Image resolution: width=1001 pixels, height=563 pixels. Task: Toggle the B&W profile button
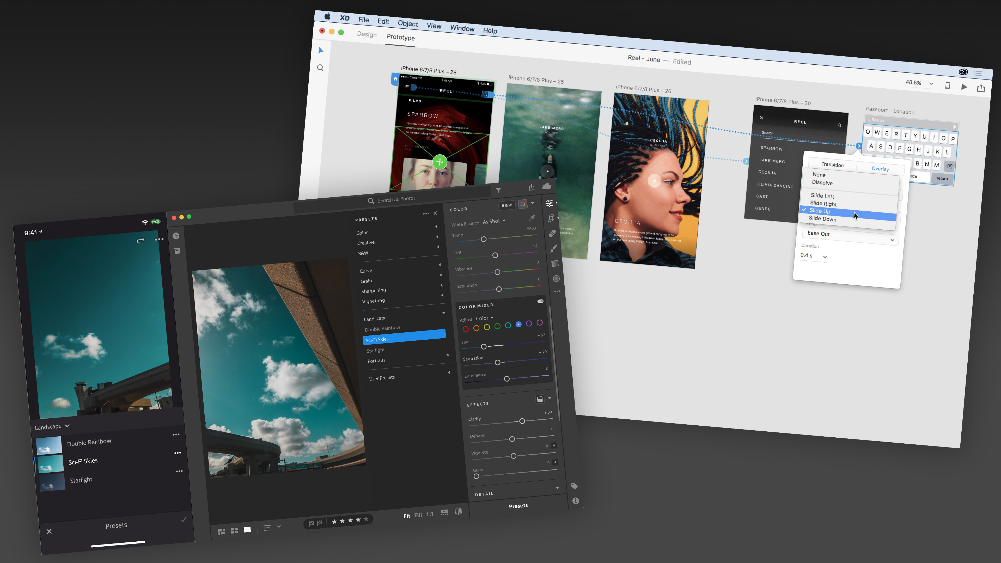point(507,205)
